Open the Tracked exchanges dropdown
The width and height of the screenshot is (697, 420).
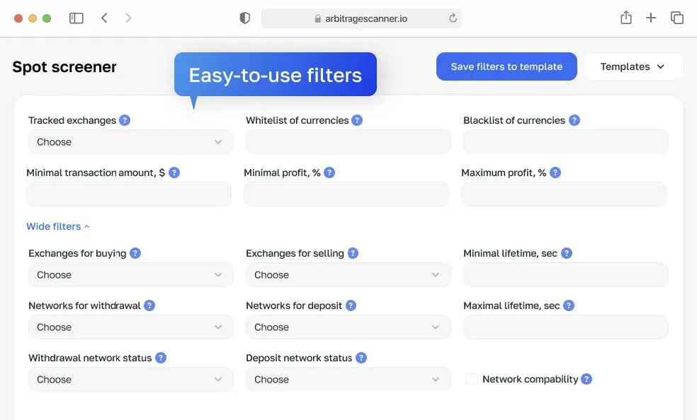point(130,142)
